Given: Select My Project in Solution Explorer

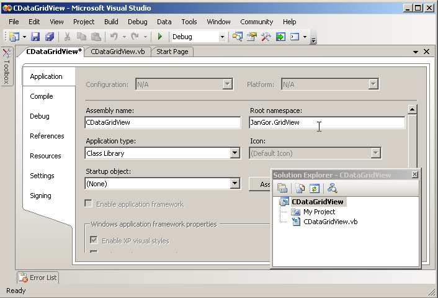Looking at the screenshot, I should (320, 212).
